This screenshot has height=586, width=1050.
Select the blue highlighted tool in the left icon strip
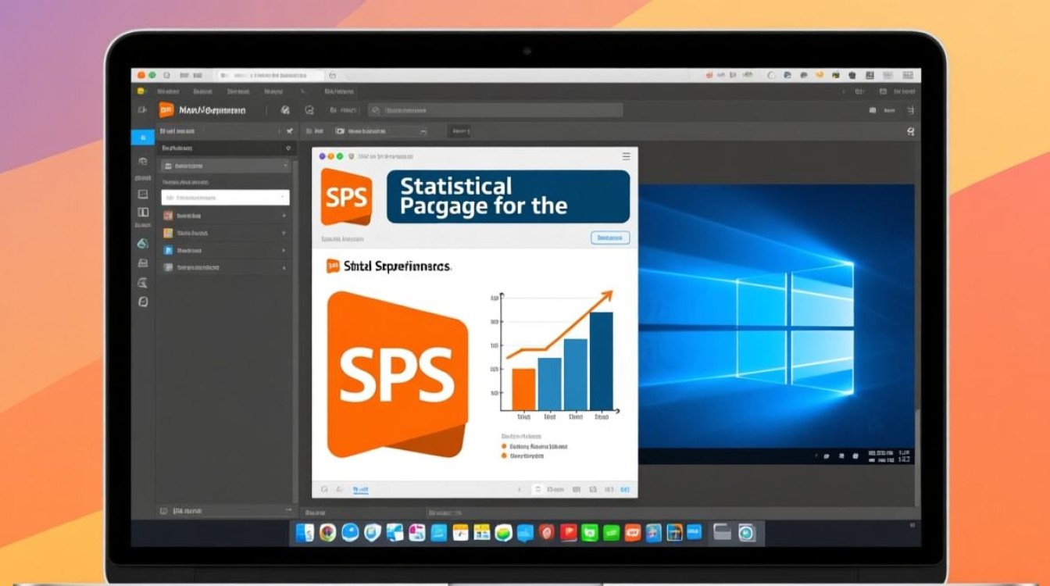click(143, 138)
